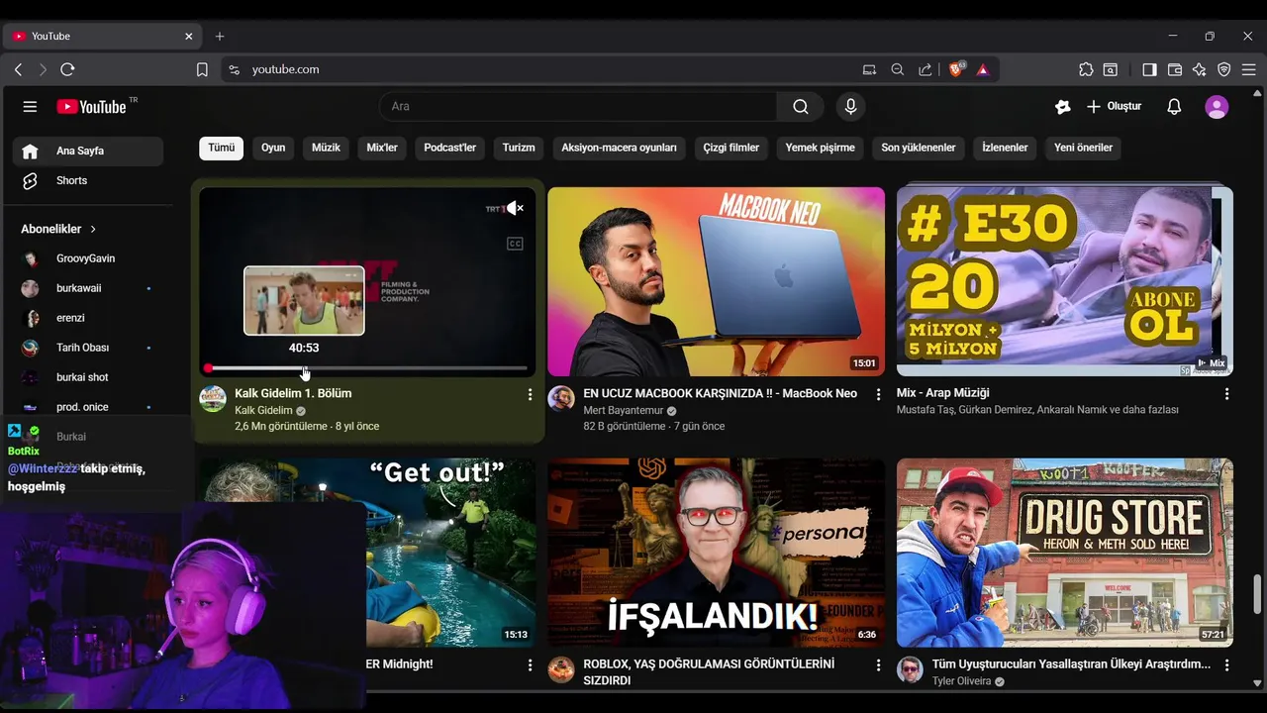Open the browser extensions puzzle icon

(1086, 69)
